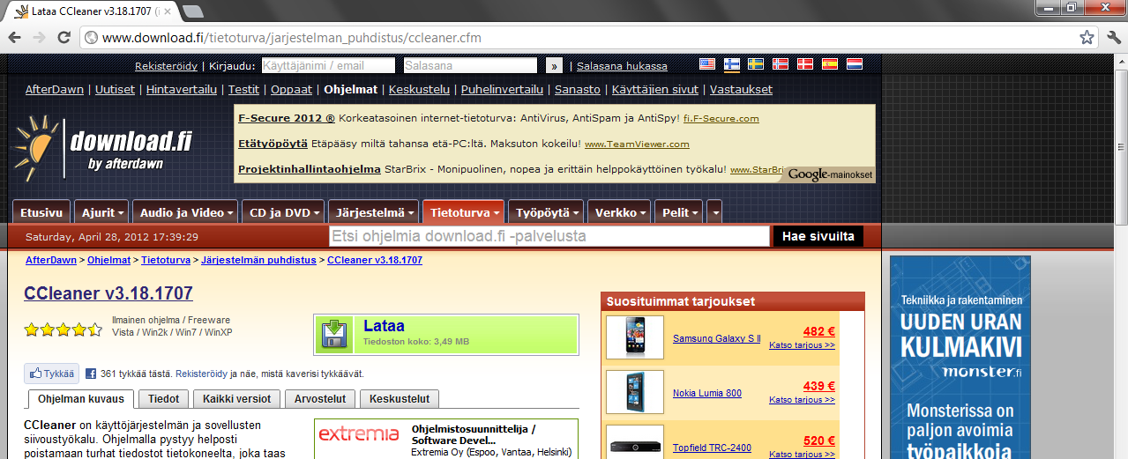Viewport: 1128px width, 459px height.
Task: Click the Käyttäjänimi / email input field
Action: pyautogui.click(x=327, y=65)
